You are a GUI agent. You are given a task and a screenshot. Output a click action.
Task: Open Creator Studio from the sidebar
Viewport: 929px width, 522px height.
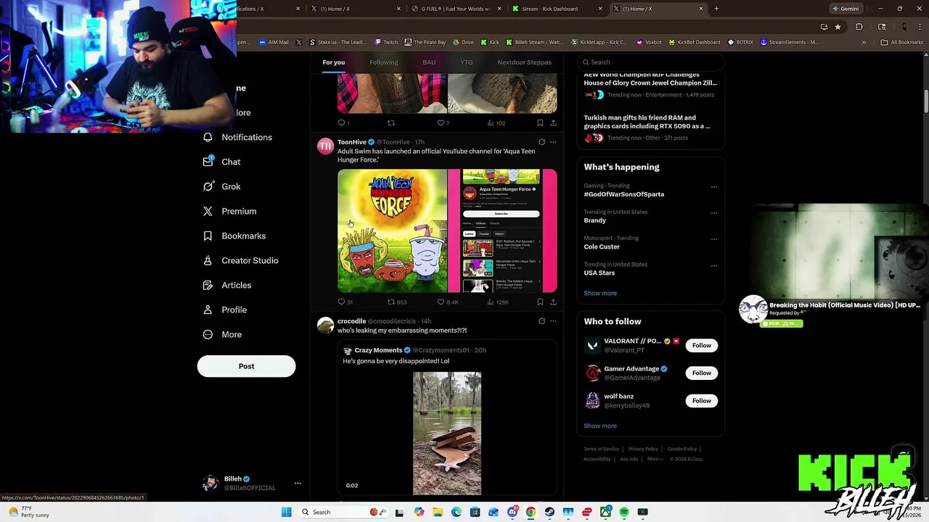(240, 260)
